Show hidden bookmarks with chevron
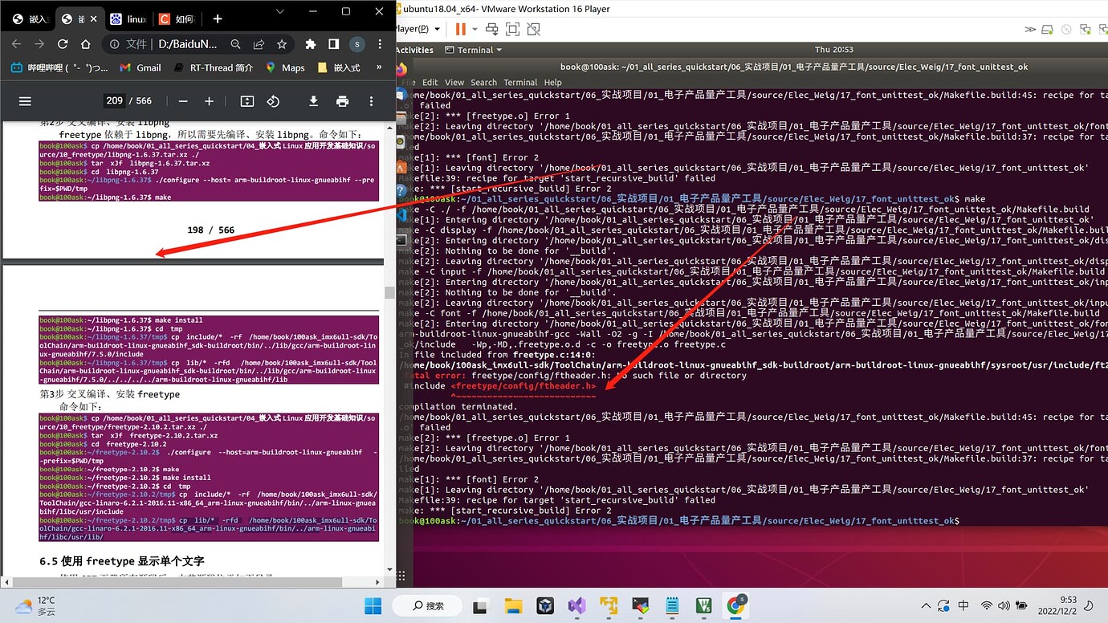 click(x=380, y=67)
